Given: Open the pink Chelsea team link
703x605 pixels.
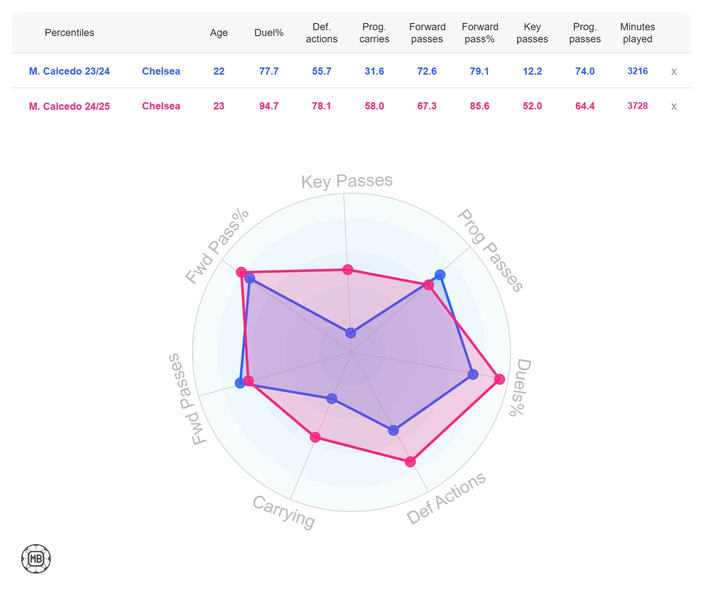Looking at the screenshot, I should (161, 106).
